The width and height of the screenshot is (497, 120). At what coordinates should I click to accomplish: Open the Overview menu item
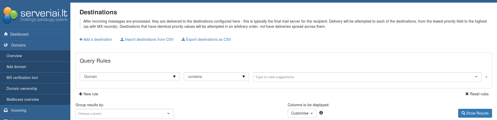tap(14, 56)
